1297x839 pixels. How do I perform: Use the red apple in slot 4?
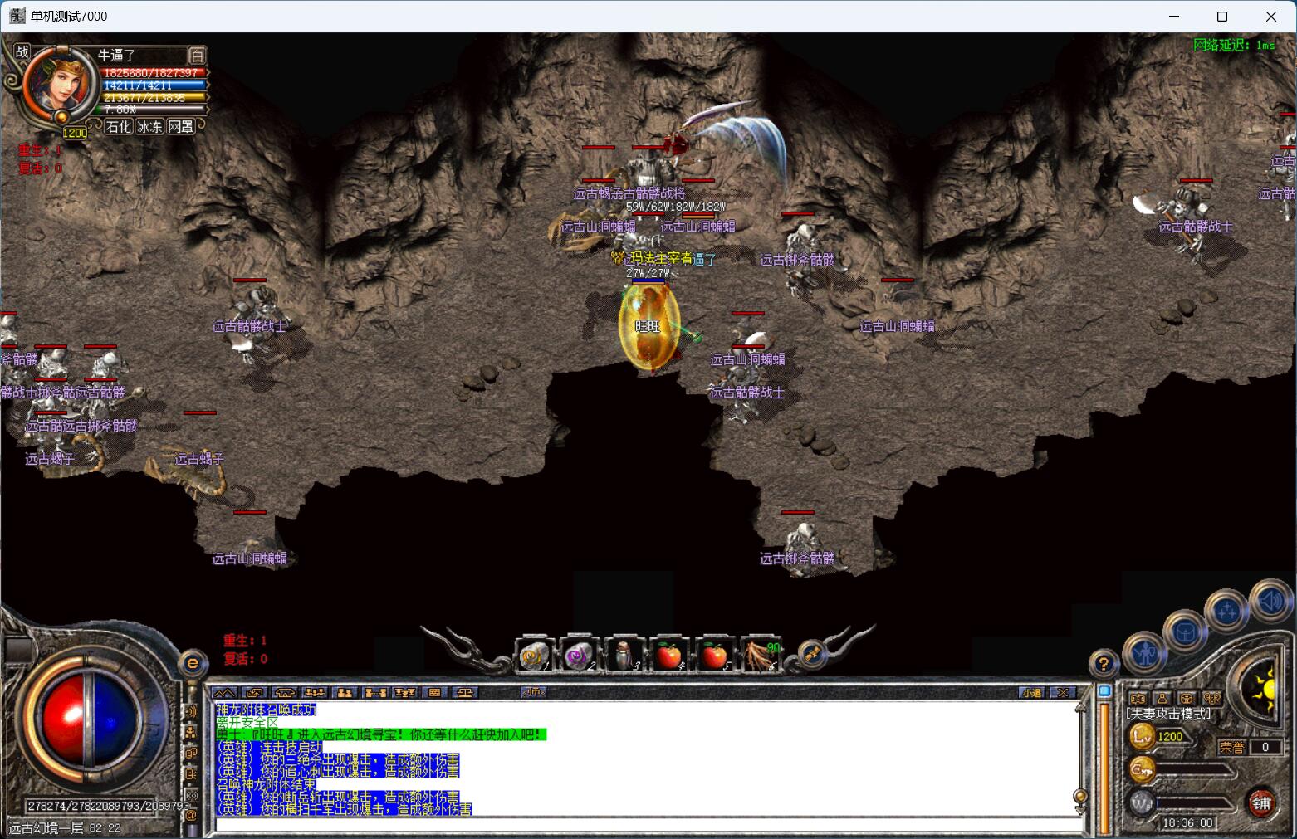point(668,656)
